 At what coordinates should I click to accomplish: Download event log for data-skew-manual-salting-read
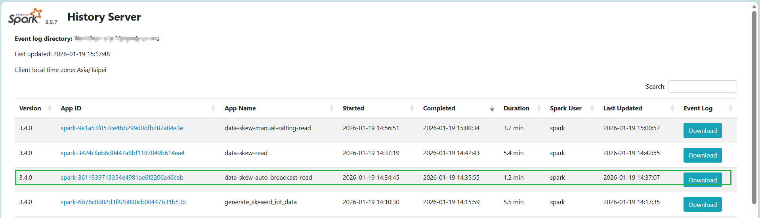tap(702, 131)
